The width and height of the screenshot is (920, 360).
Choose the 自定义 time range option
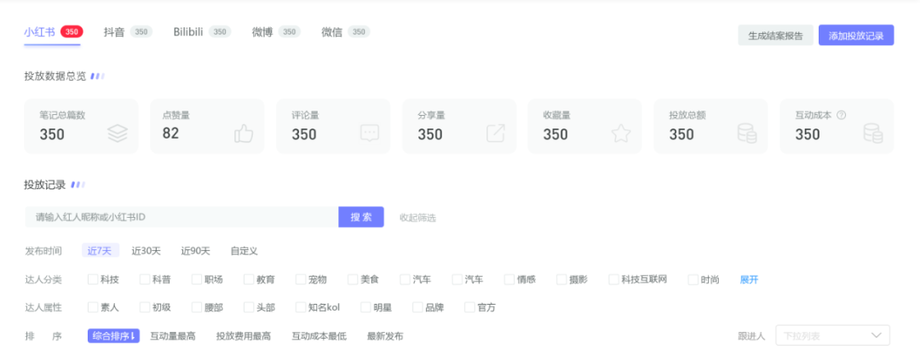[244, 251]
